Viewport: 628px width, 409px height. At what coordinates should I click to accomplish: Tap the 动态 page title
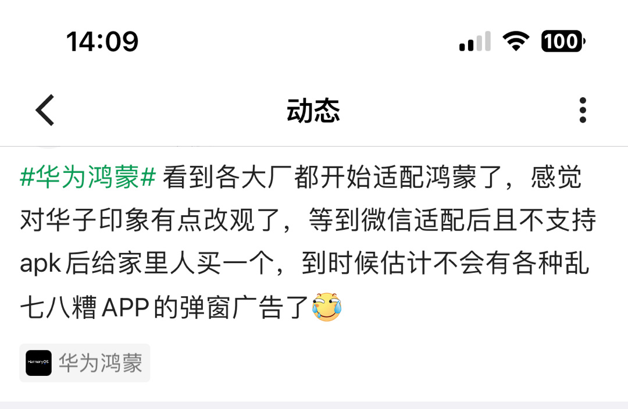point(313,111)
